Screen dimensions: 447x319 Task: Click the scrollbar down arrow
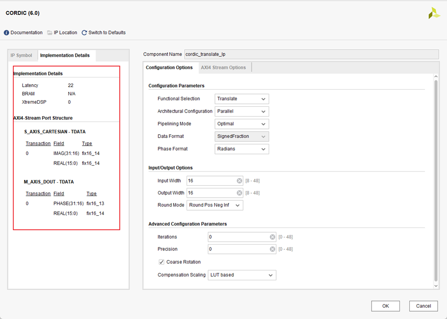(x=436, y=285)
